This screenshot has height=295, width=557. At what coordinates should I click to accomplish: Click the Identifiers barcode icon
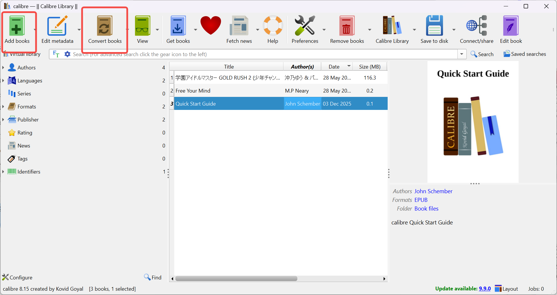click(12, 172)
